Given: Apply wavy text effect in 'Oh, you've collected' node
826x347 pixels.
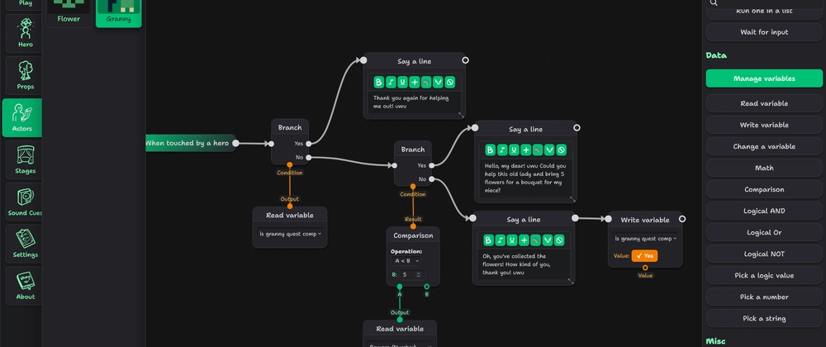Looking at the screenshot, I should 548,240.
